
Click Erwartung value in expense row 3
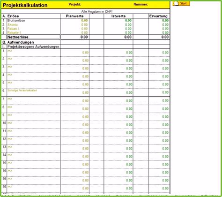(x=165, y=68)
